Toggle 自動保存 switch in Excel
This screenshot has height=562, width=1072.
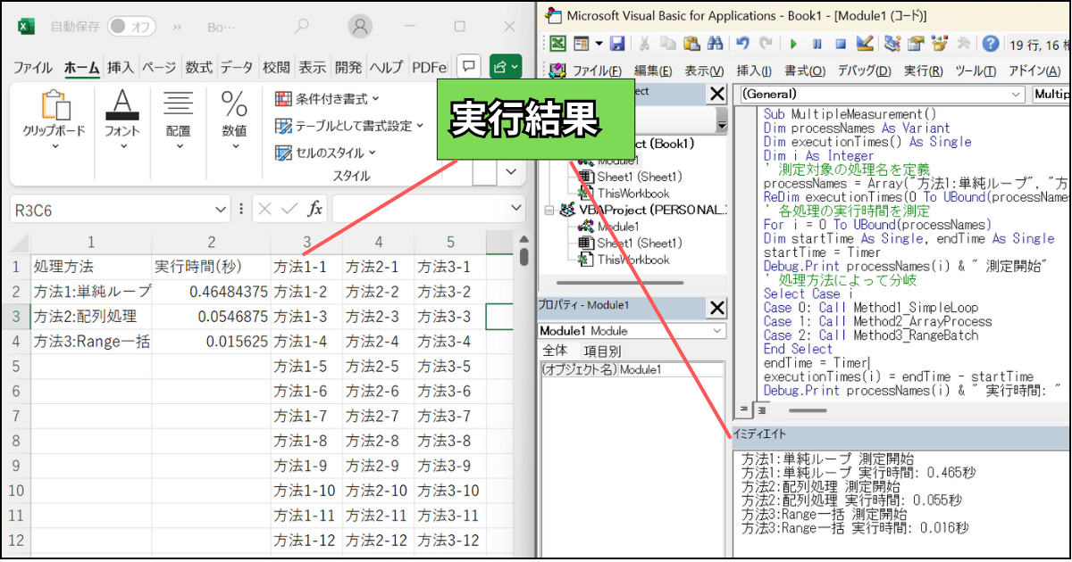tap(131, 27)
